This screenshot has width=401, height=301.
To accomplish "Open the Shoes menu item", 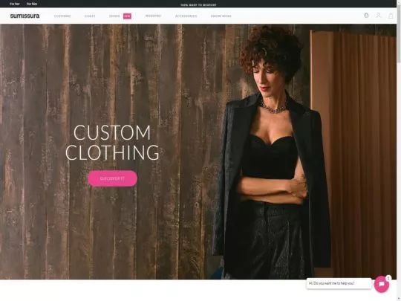I will [114, 16].
